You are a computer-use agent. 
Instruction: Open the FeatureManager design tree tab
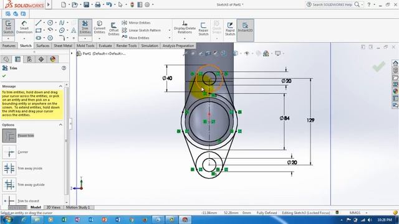tap(6, 59)
